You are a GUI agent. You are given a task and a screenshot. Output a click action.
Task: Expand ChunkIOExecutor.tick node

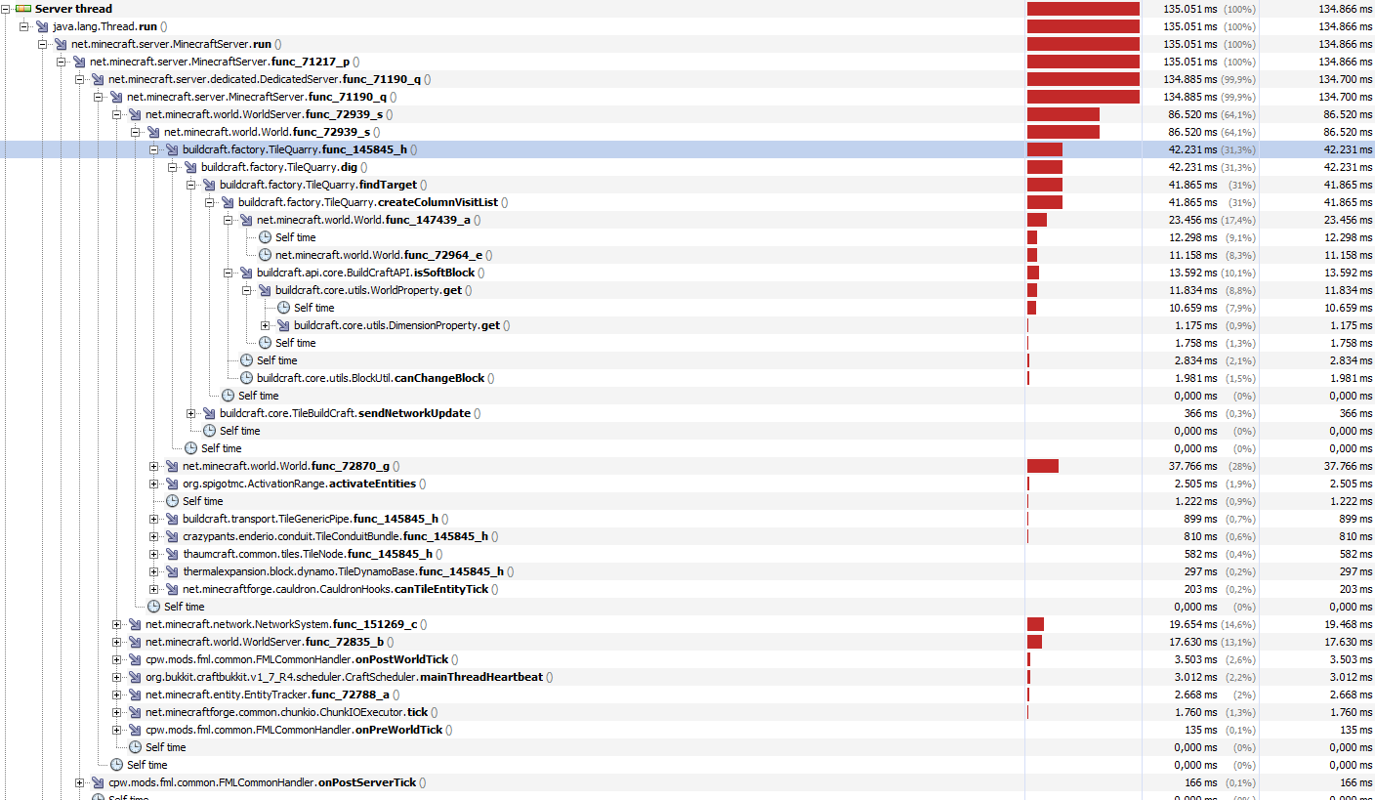tap(117, 712)
